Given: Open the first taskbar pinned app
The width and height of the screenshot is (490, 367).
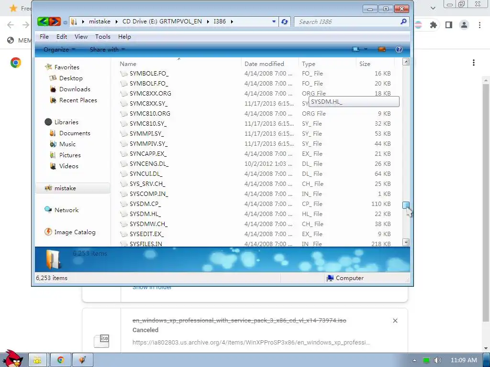Looking at the screenshot, I should (37, 360).
